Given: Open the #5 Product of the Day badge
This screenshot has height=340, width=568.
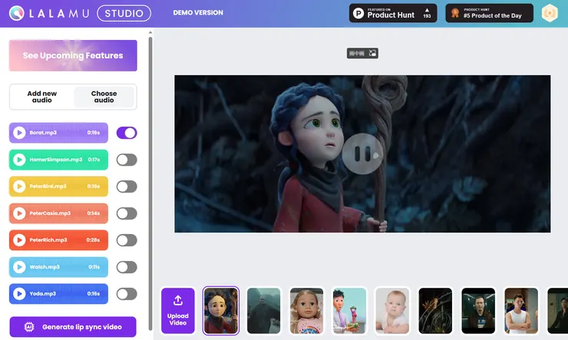Looking at the screenshot, I should (490, 13).
